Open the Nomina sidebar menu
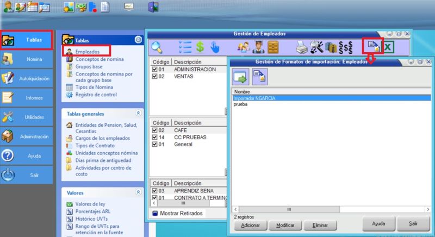This screenshot has width=435, height=237. 27,59
